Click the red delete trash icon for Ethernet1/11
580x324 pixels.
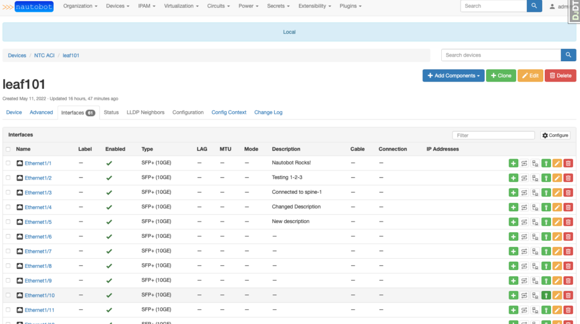coord(568,310)
